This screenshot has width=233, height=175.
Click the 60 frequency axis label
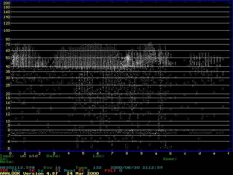tap(8, 51)
